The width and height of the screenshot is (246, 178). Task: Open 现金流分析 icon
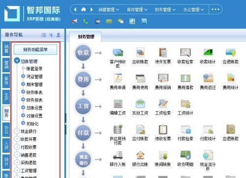click(208, 155)
